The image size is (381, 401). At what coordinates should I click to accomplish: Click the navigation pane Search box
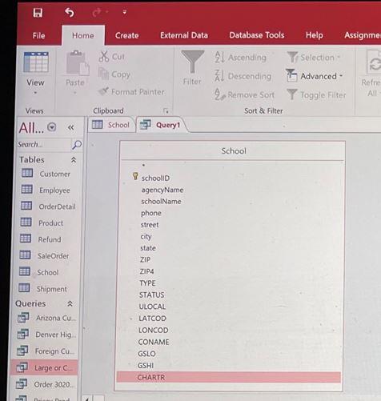(44, 144)
